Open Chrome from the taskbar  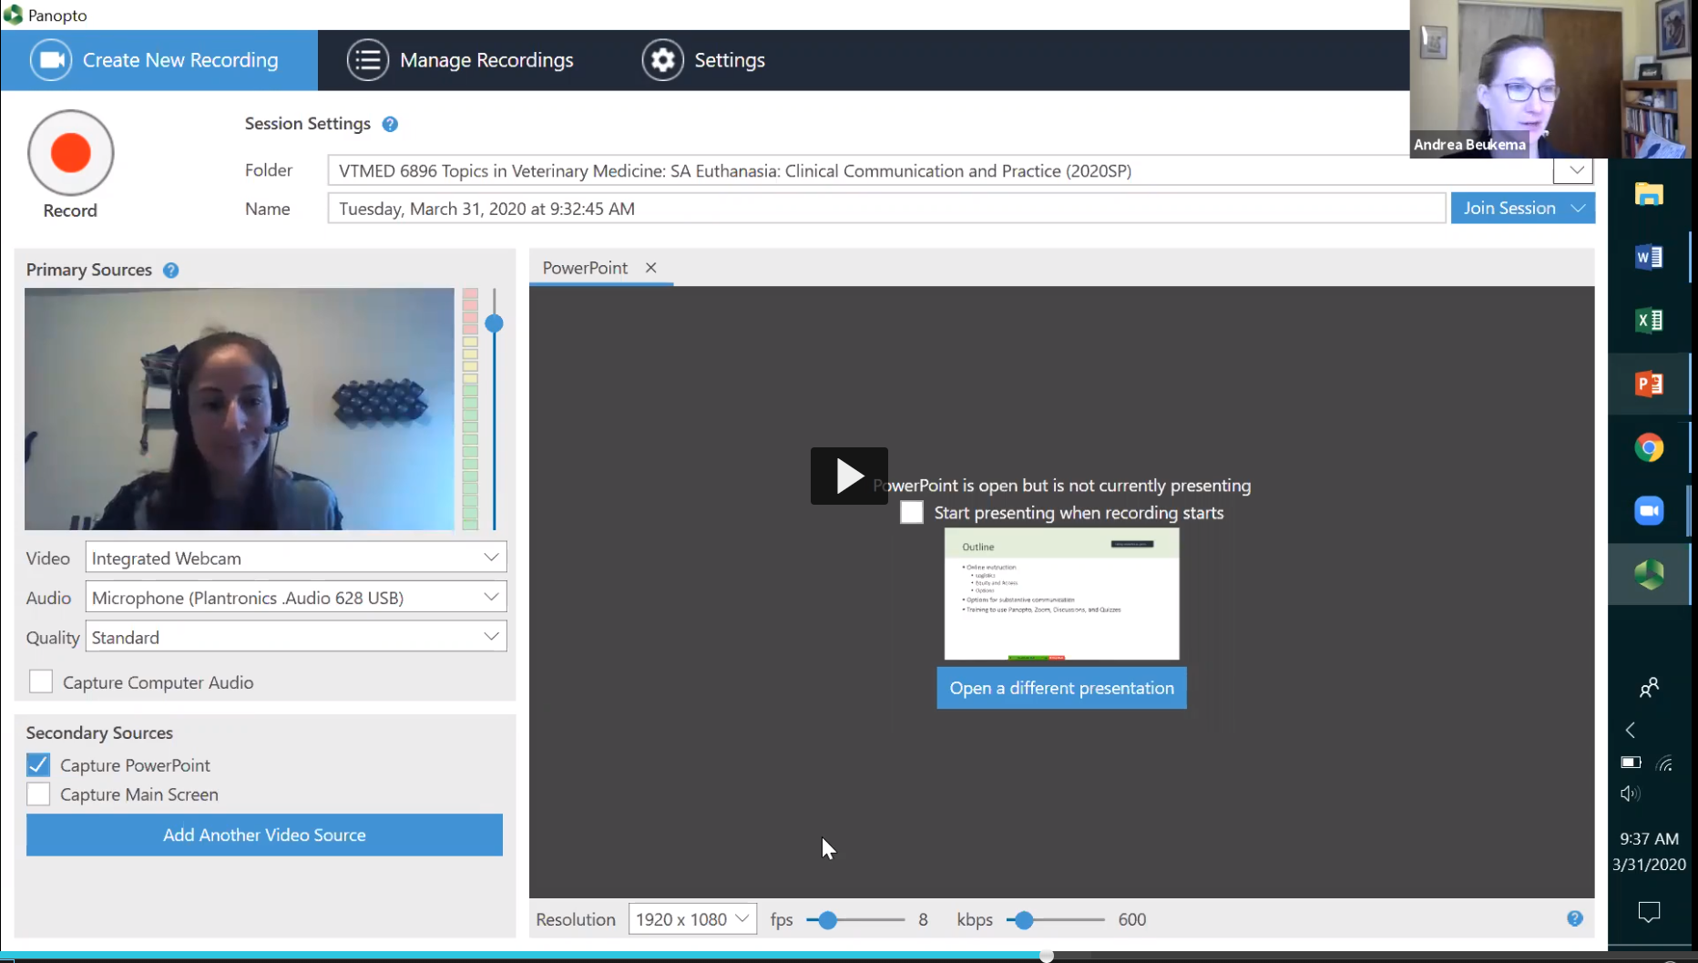[x=1649, y=447]
